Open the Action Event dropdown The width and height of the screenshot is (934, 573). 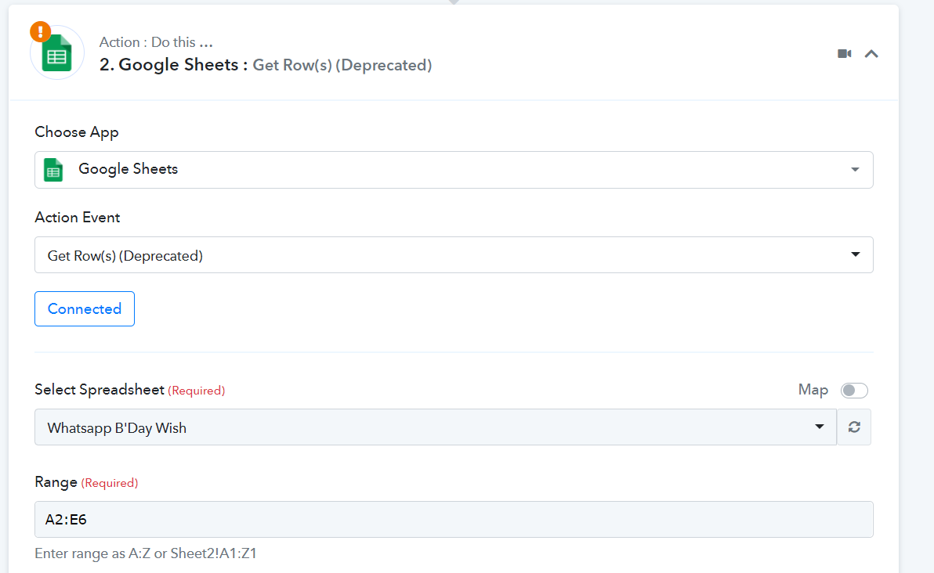(x=454, y=255)
